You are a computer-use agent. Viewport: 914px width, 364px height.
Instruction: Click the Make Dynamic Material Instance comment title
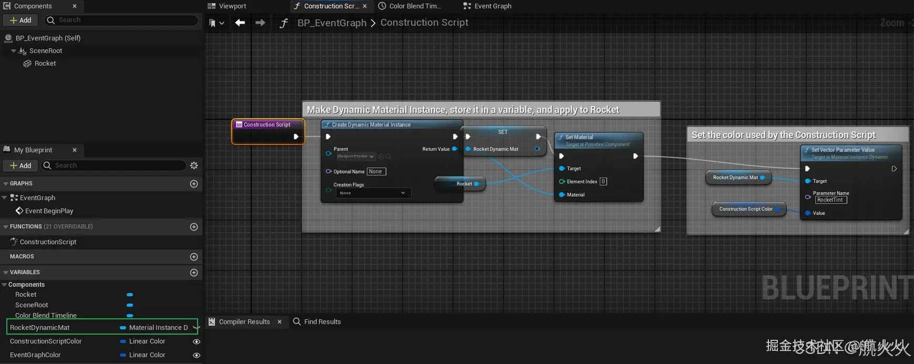pyautogui.click(x=463, y=110)
